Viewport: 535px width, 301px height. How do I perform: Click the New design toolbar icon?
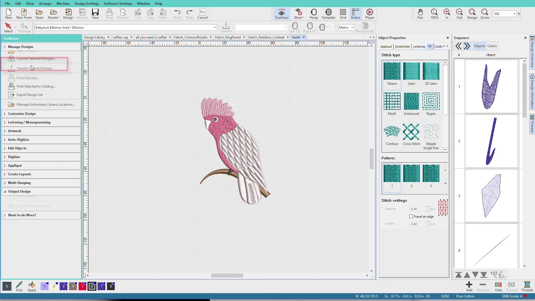[x=8, y=14]
